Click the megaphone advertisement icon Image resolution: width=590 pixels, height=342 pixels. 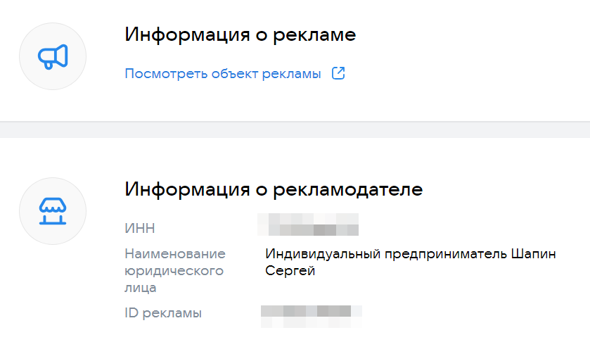click(x=53, y=56)
